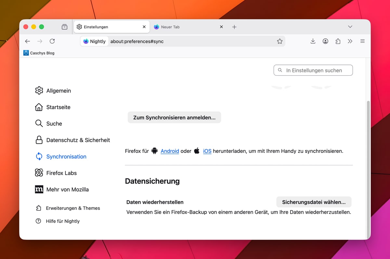
Task: Click Sicherungsdatei wählen button
Action: (x=314, y=202)
